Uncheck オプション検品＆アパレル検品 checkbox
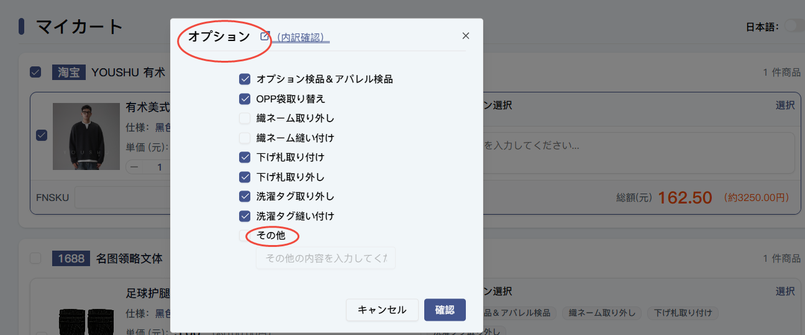 245,79
